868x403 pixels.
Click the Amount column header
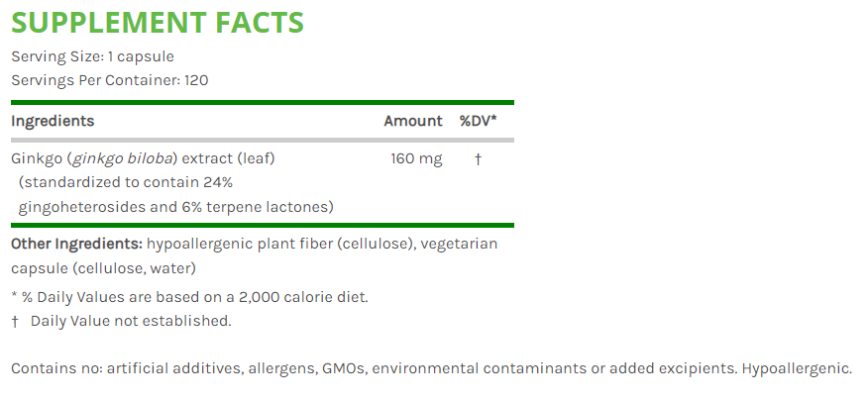pyautogui.click(x=413, y=121)
